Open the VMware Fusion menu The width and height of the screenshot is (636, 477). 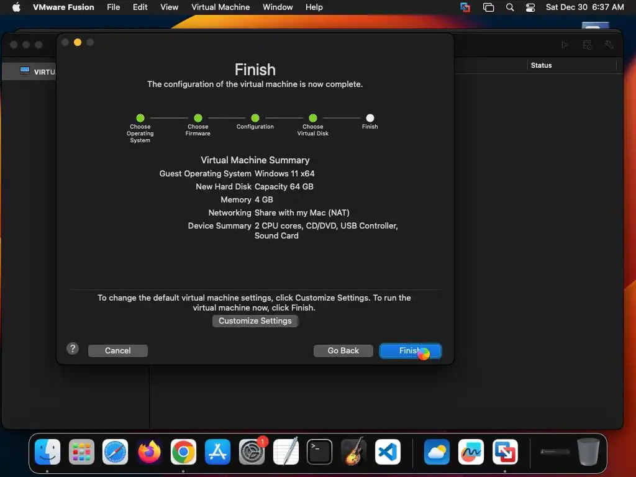(63, 7)
